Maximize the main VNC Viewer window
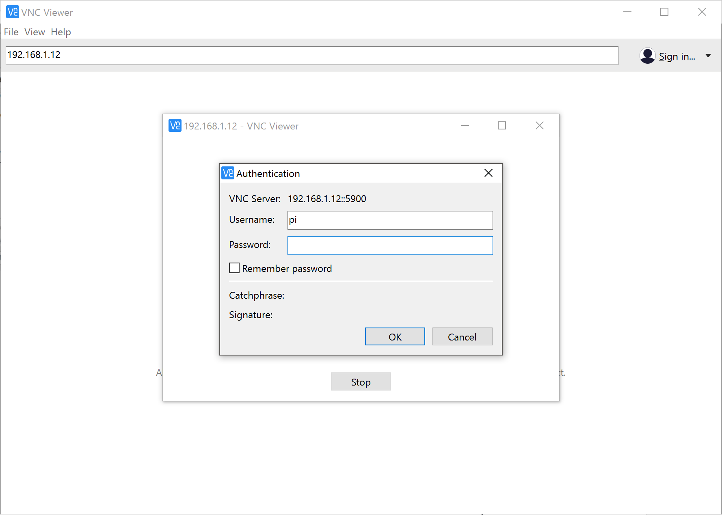This screenshot has height=515, width=722. [664, 12]
